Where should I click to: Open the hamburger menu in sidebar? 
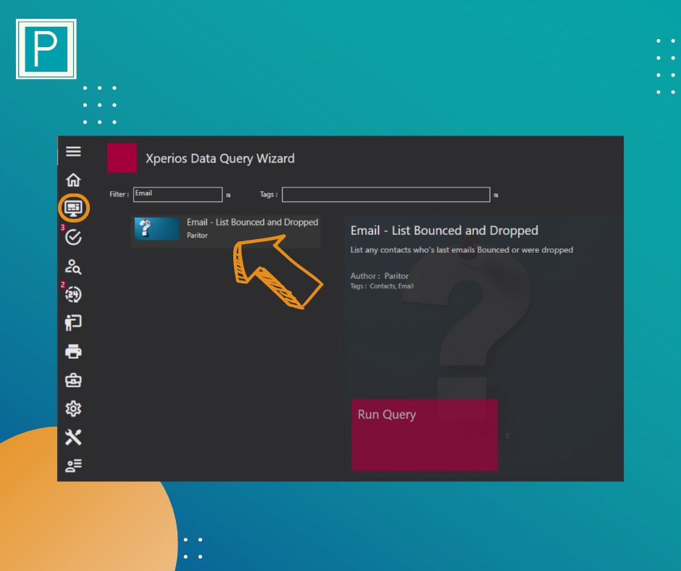point(73,151)
